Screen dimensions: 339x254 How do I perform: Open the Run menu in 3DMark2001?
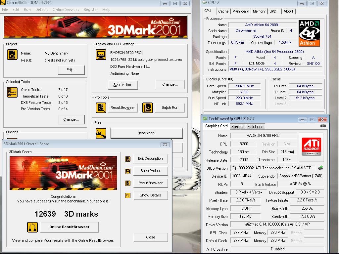click(27, 10)
